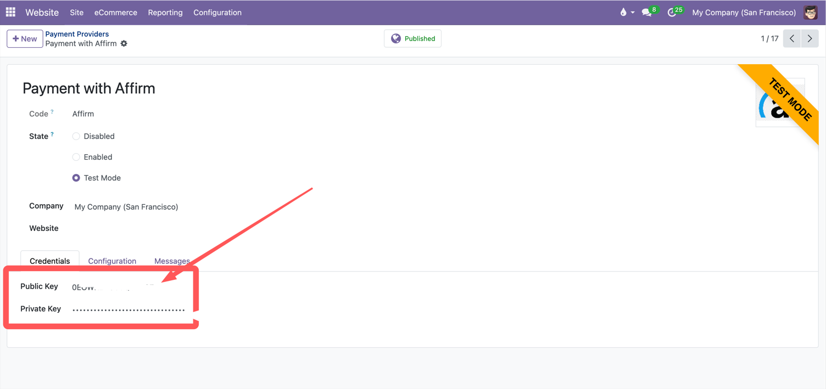Switch to the Configuration form tab
The height and width of the screenshot is (389, 826).
click(112, 261)
